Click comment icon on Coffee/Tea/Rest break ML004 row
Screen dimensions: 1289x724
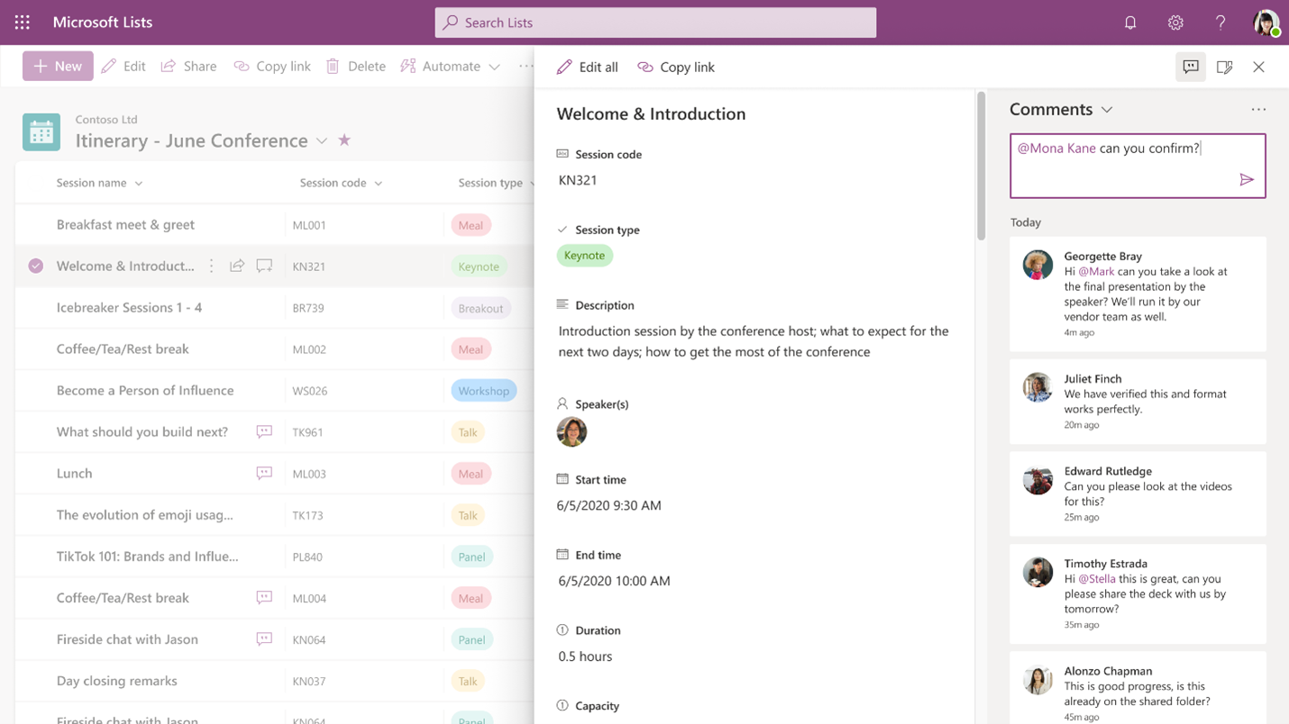(x=264, y=597)
